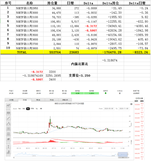Select the measure crosshair tool
Image resolution: width=151 pixels, height=161 pixels.
click(x=8, y=128)
